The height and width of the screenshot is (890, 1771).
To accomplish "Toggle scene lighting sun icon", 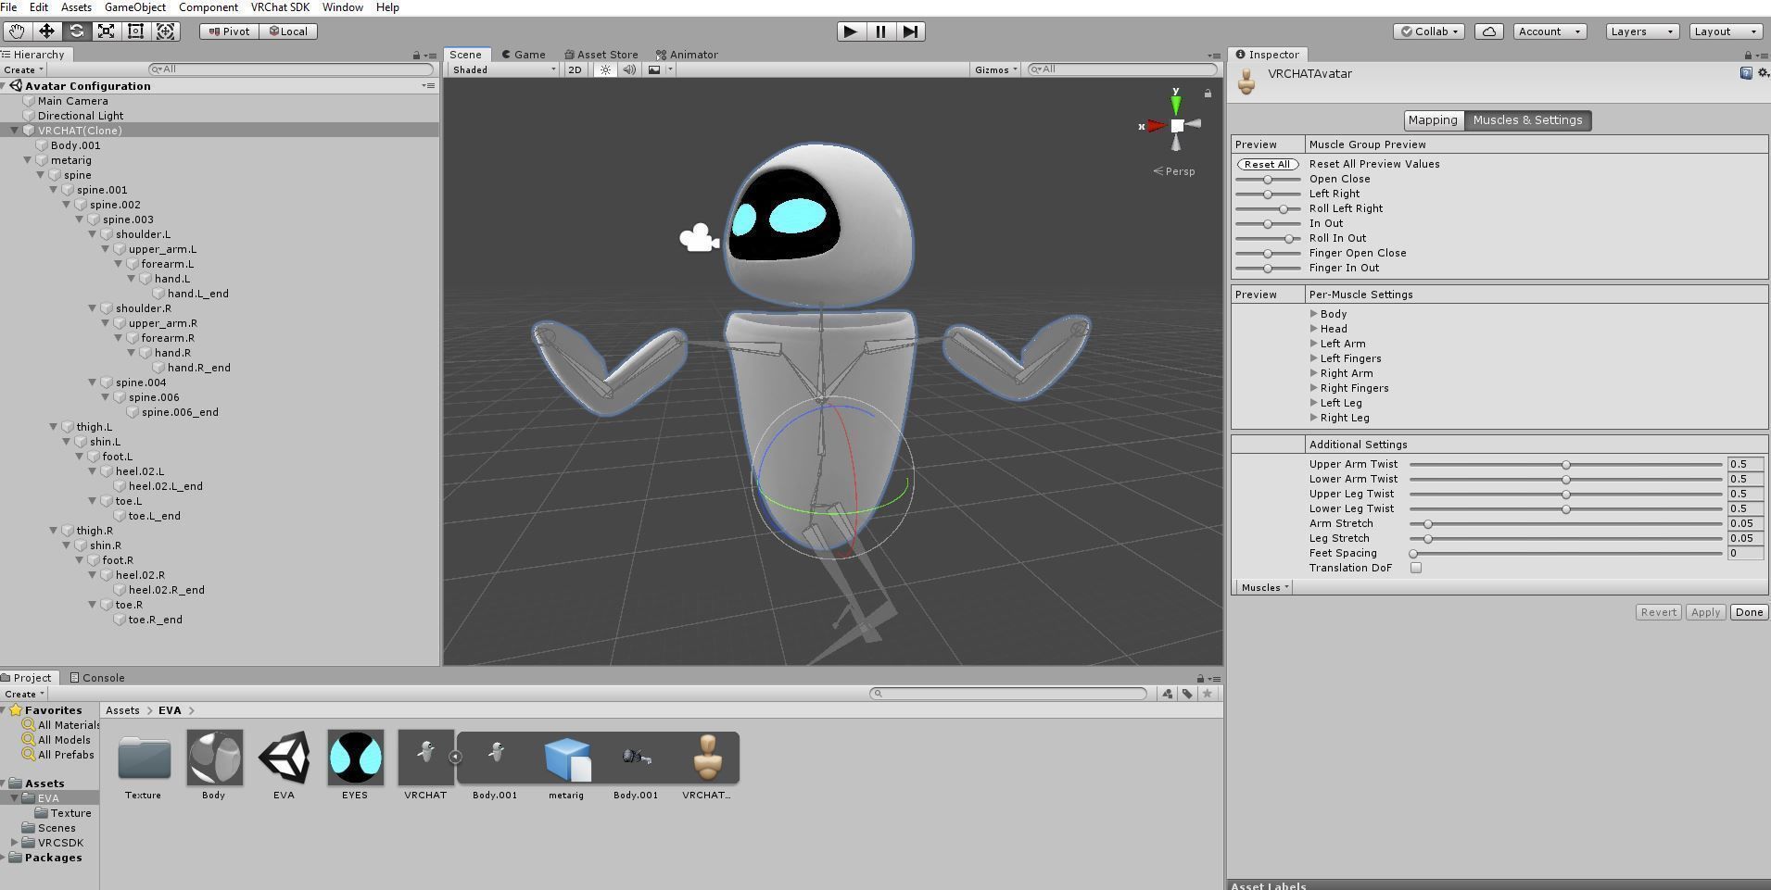I will click(605, 69).
